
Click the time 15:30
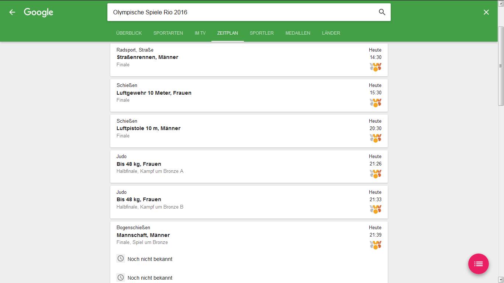click(x=376, y=92)
